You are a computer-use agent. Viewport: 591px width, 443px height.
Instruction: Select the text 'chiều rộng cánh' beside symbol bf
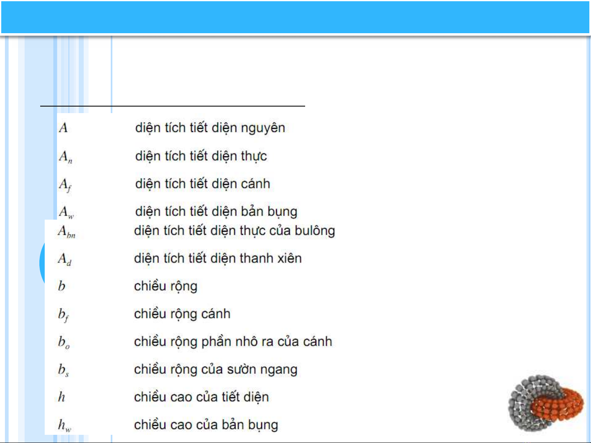coord(182,314)
